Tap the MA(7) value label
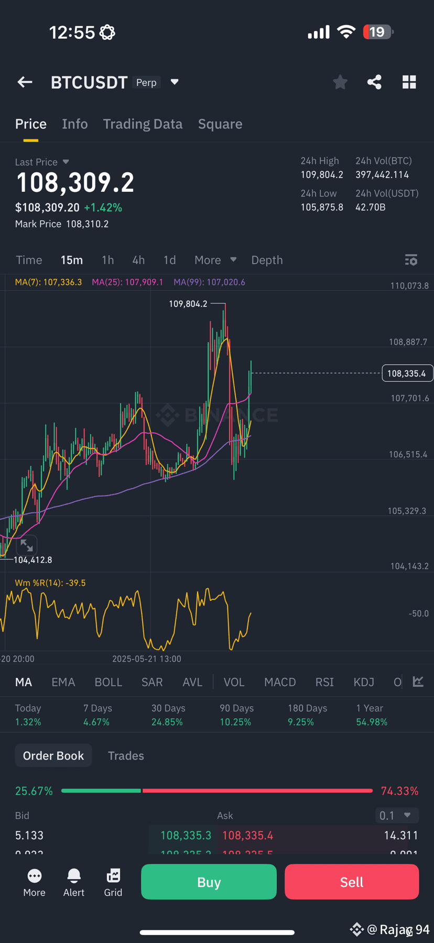This screenshot has height=943, width=434. tap(48, 282)
